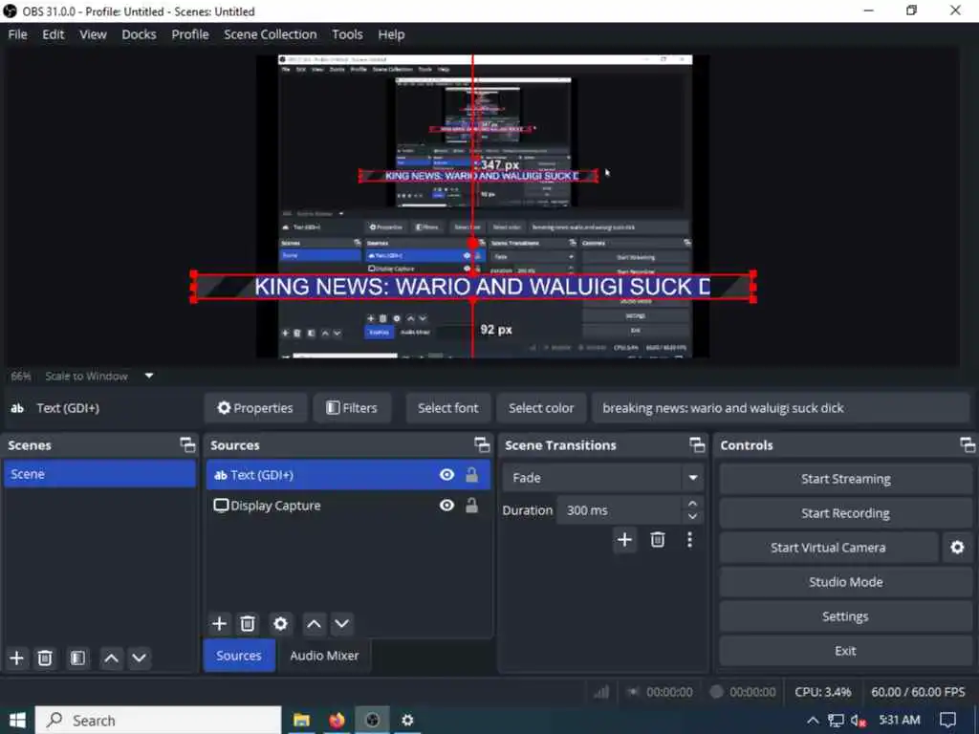Open the preview scaling dropdown
This screenshot has height=734, width=979.
149,376
